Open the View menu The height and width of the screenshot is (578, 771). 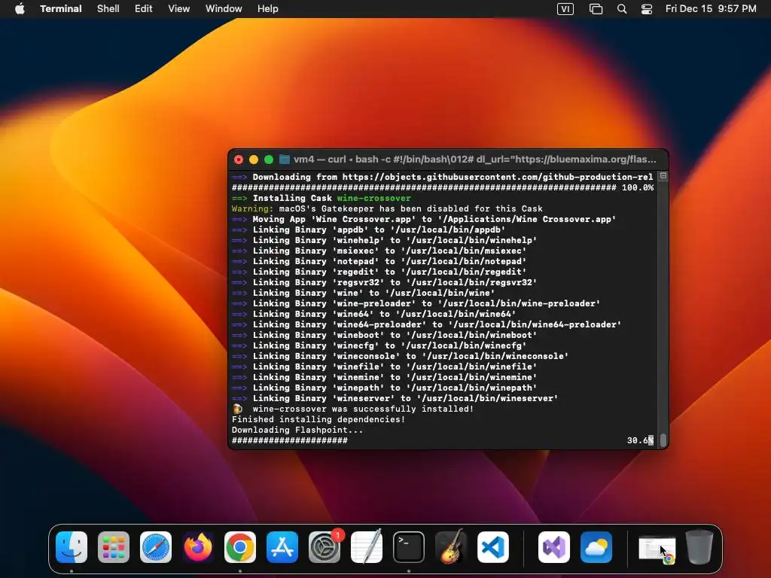pos(179,9)
